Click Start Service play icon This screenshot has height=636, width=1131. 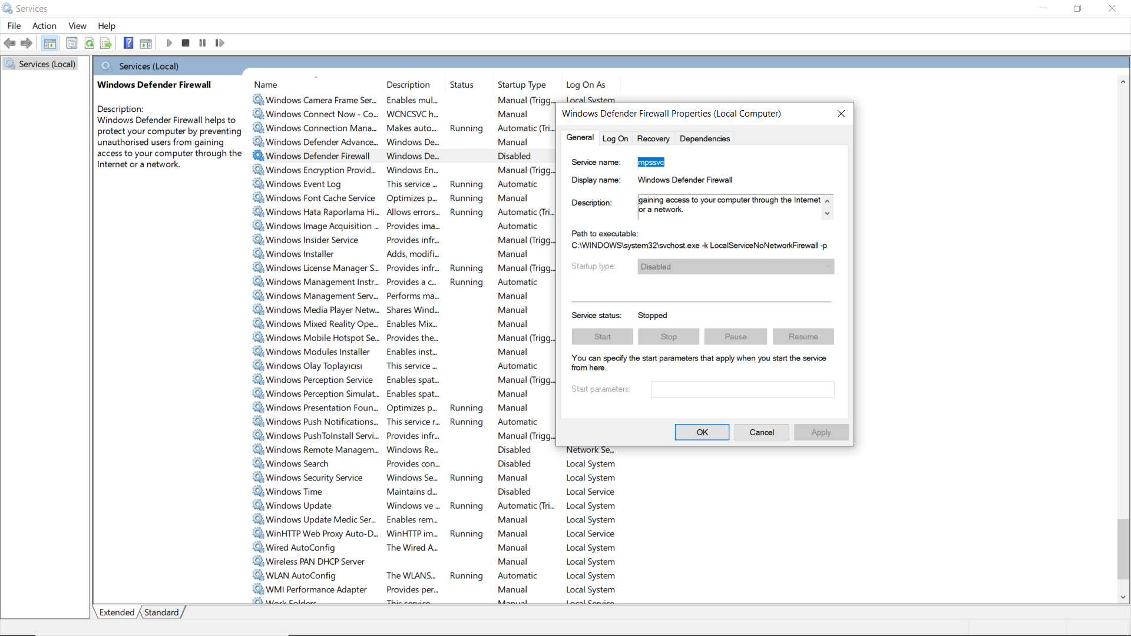click(169, 43)
